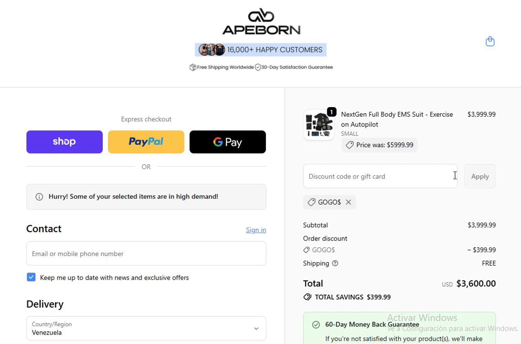521x344 pixels.
Task: Click the satisfaction guarantee shield icon
Action: click(x=258, y=67)
